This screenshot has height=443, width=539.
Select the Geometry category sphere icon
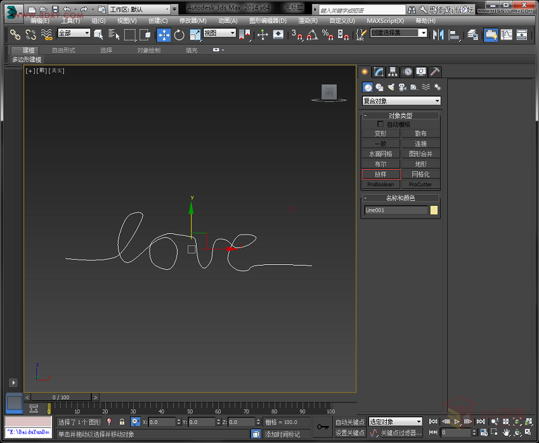368,87
